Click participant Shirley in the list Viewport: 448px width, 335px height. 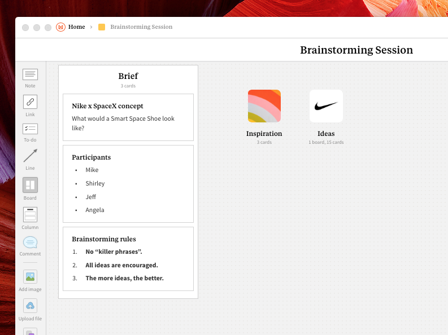[95, 183]
